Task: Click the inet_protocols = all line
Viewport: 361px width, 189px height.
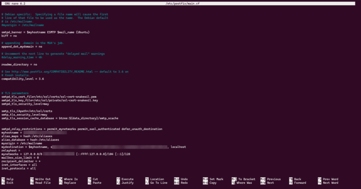Action: (x=18, y=168)
